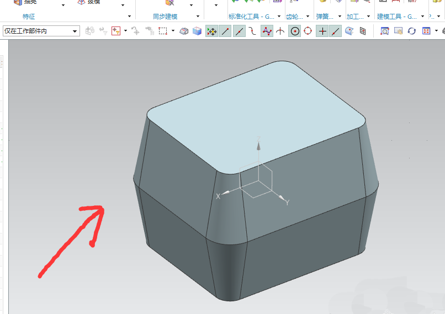Screen dimensions: 445x314
Task: Select the light blue top face of model
Action: pyautogui.click(x=256, y=114)
